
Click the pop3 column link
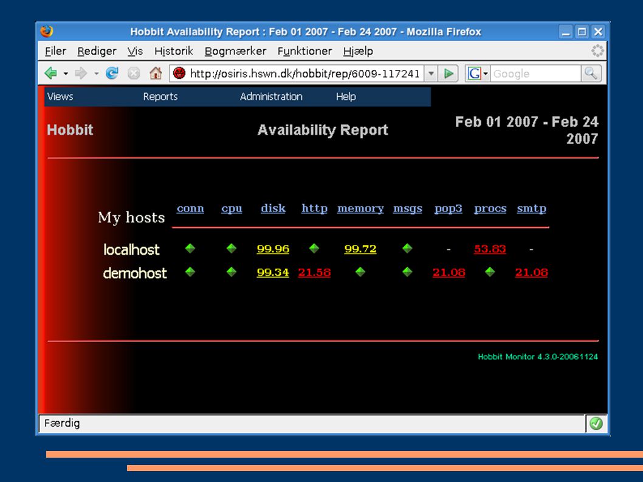448,209
